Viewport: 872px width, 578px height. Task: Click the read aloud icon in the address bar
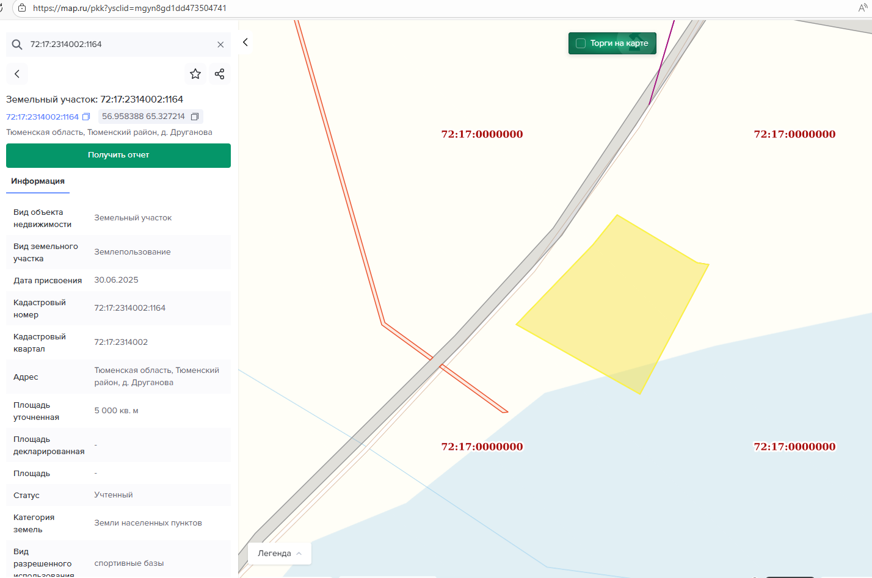(x=862, y=8)
